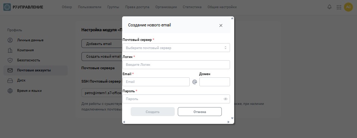357x138 pixels.
Task: Click the dialog scroll right arrow
Action: coord(229,122)
